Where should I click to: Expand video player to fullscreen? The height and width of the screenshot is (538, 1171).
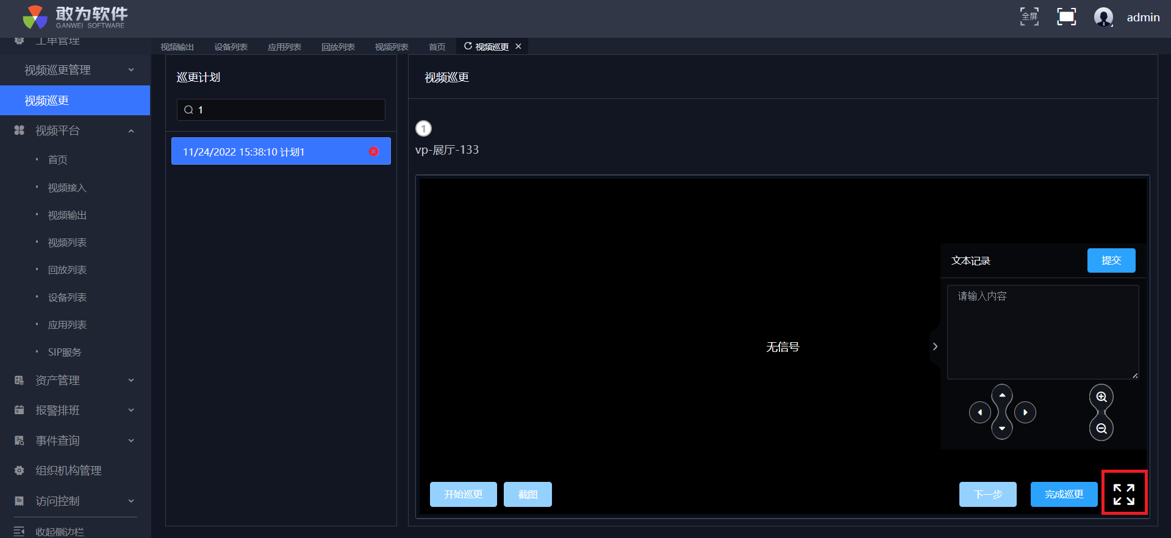coord(1123,494)
